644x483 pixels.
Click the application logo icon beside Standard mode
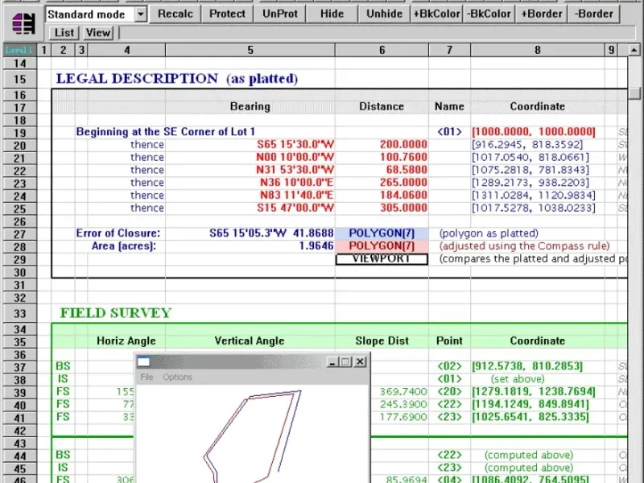coord(23,23)
